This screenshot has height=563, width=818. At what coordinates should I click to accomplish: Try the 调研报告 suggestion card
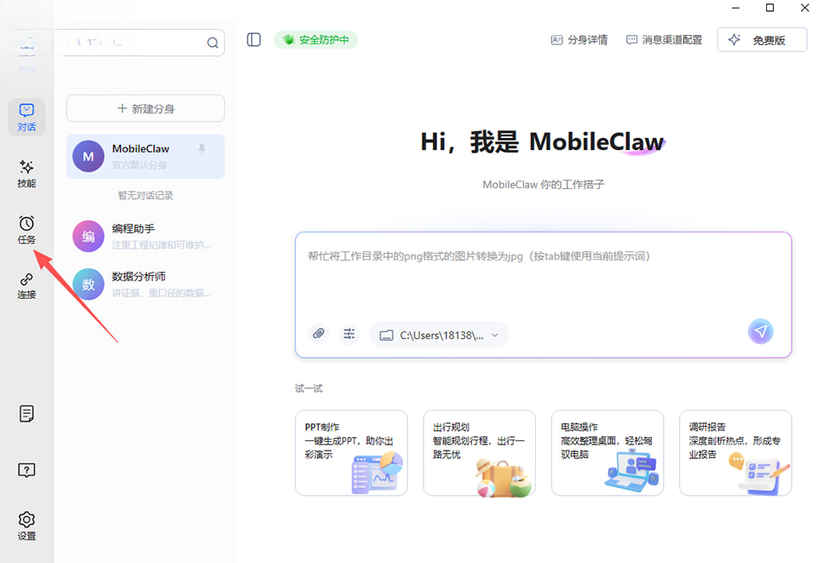click(x=735, y=452)
